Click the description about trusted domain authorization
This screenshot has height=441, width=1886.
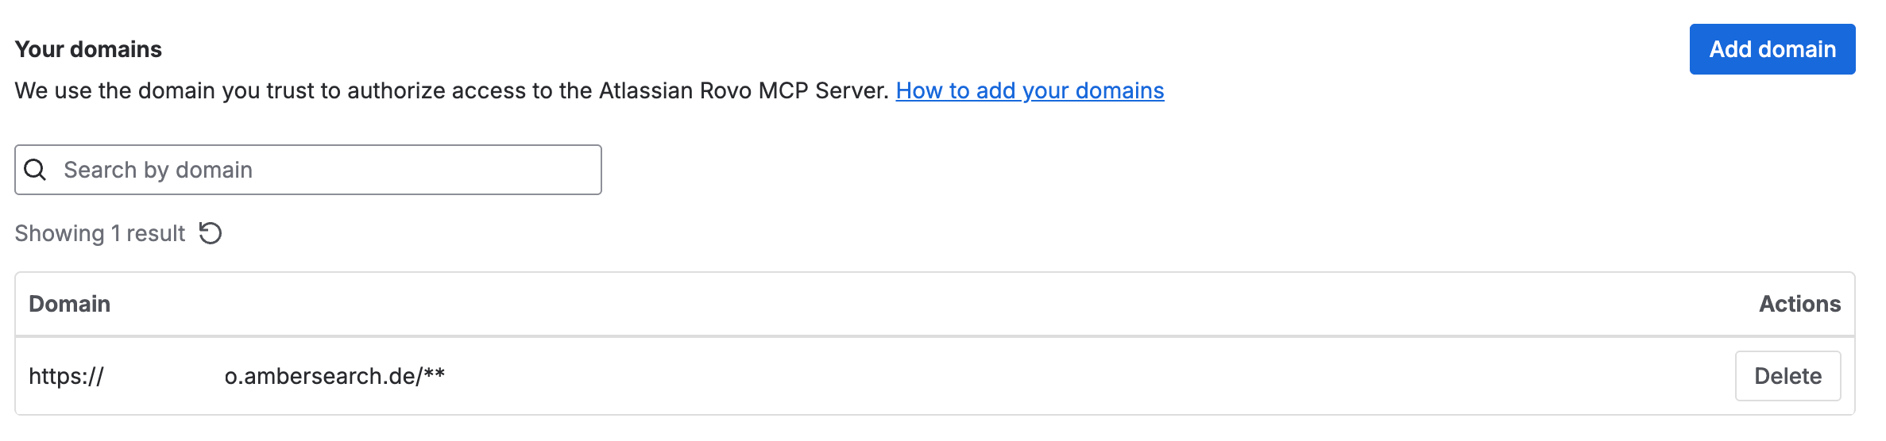(451, 90)
